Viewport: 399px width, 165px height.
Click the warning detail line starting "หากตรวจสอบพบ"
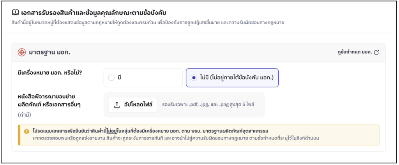175,138
